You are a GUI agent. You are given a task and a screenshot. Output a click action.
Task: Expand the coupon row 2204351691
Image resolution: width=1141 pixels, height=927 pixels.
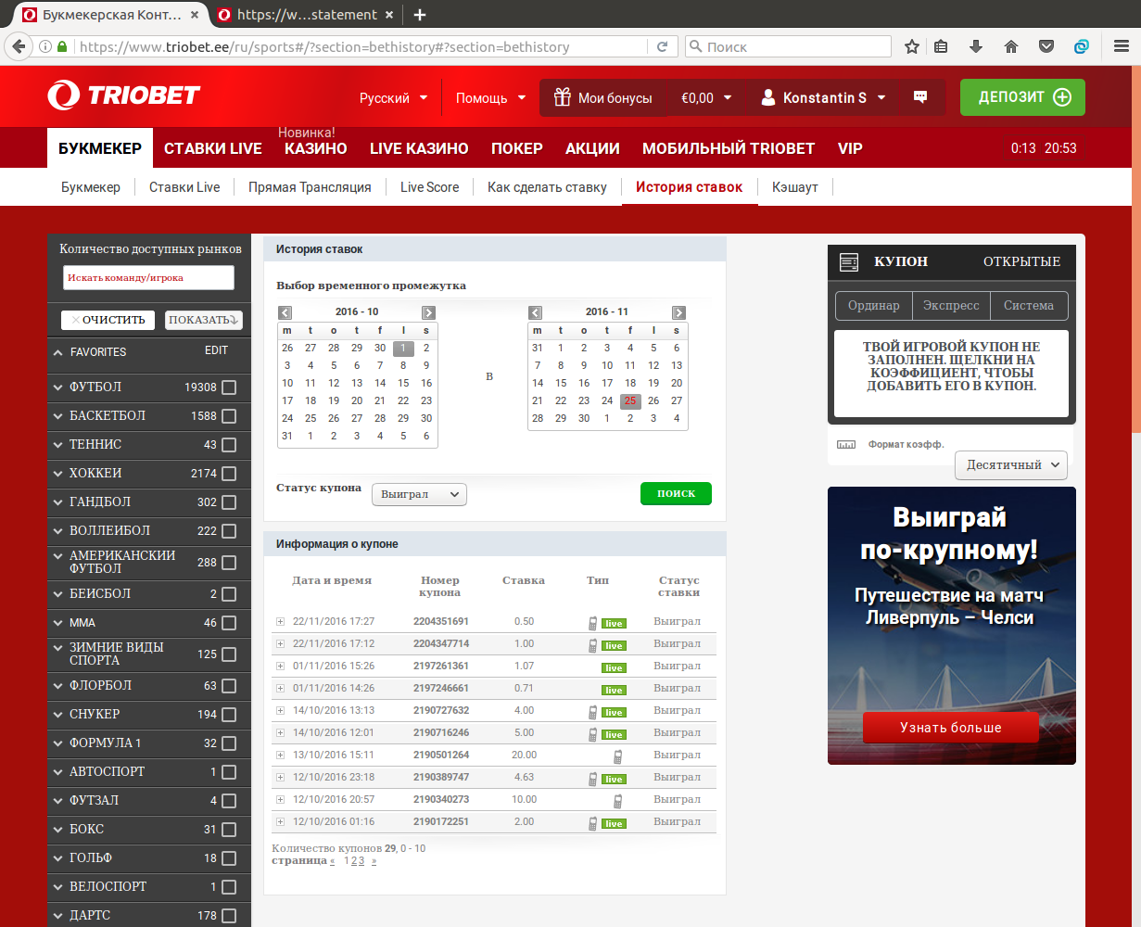pyautogui.click(x=279, y=621)
